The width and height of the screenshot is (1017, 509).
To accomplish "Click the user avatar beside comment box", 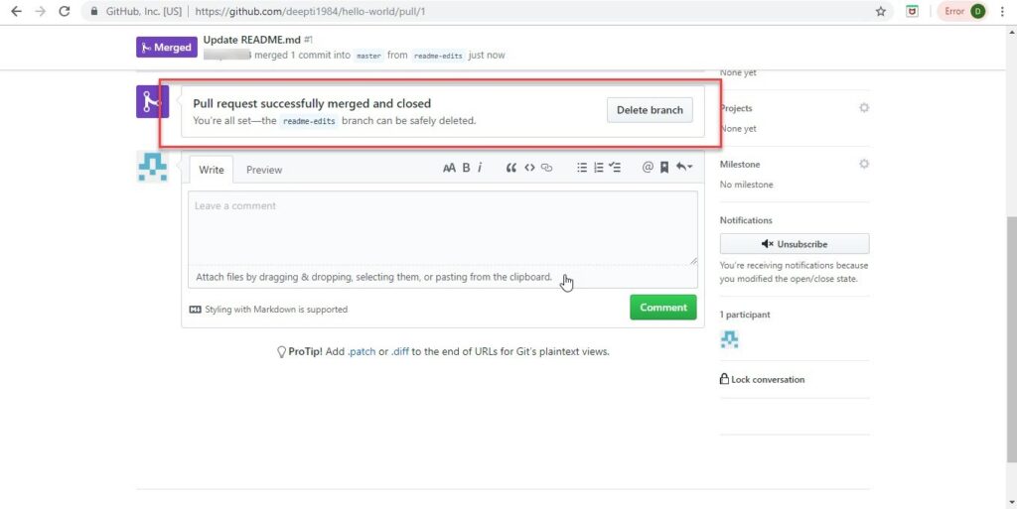I will pos(152,167).
